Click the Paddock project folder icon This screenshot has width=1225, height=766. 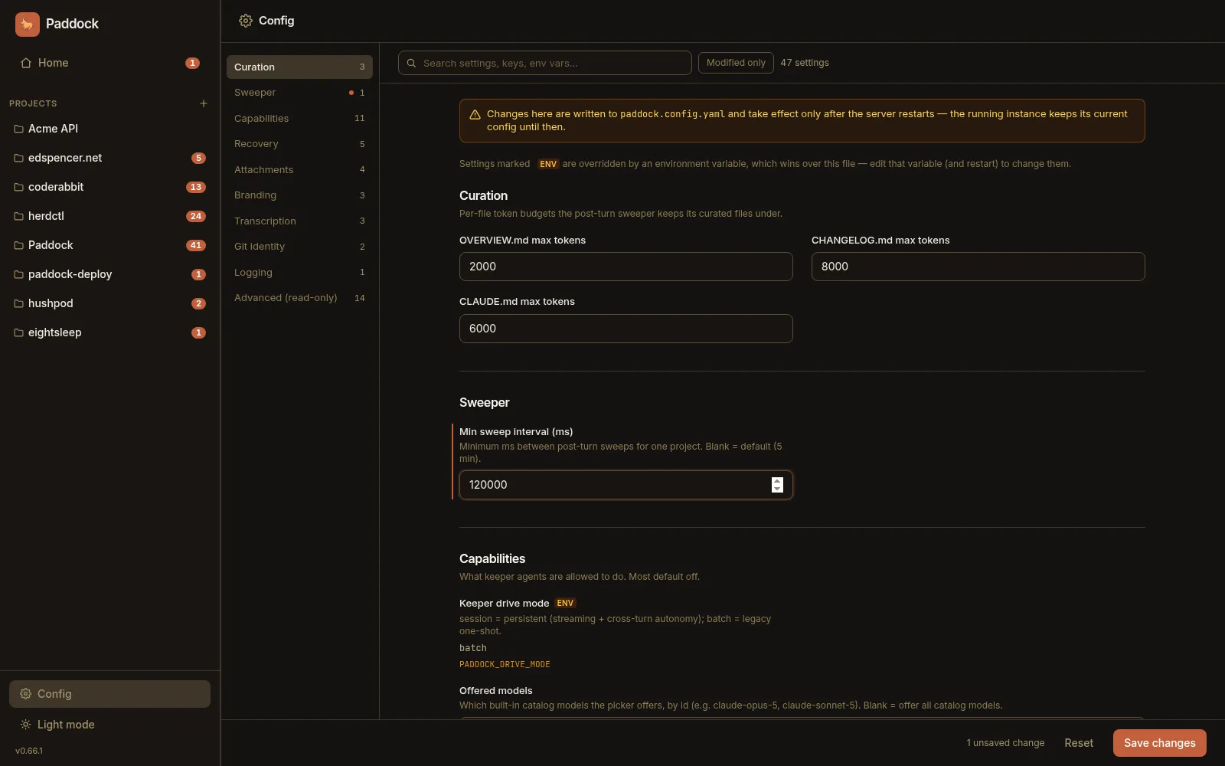pos(18,245)
